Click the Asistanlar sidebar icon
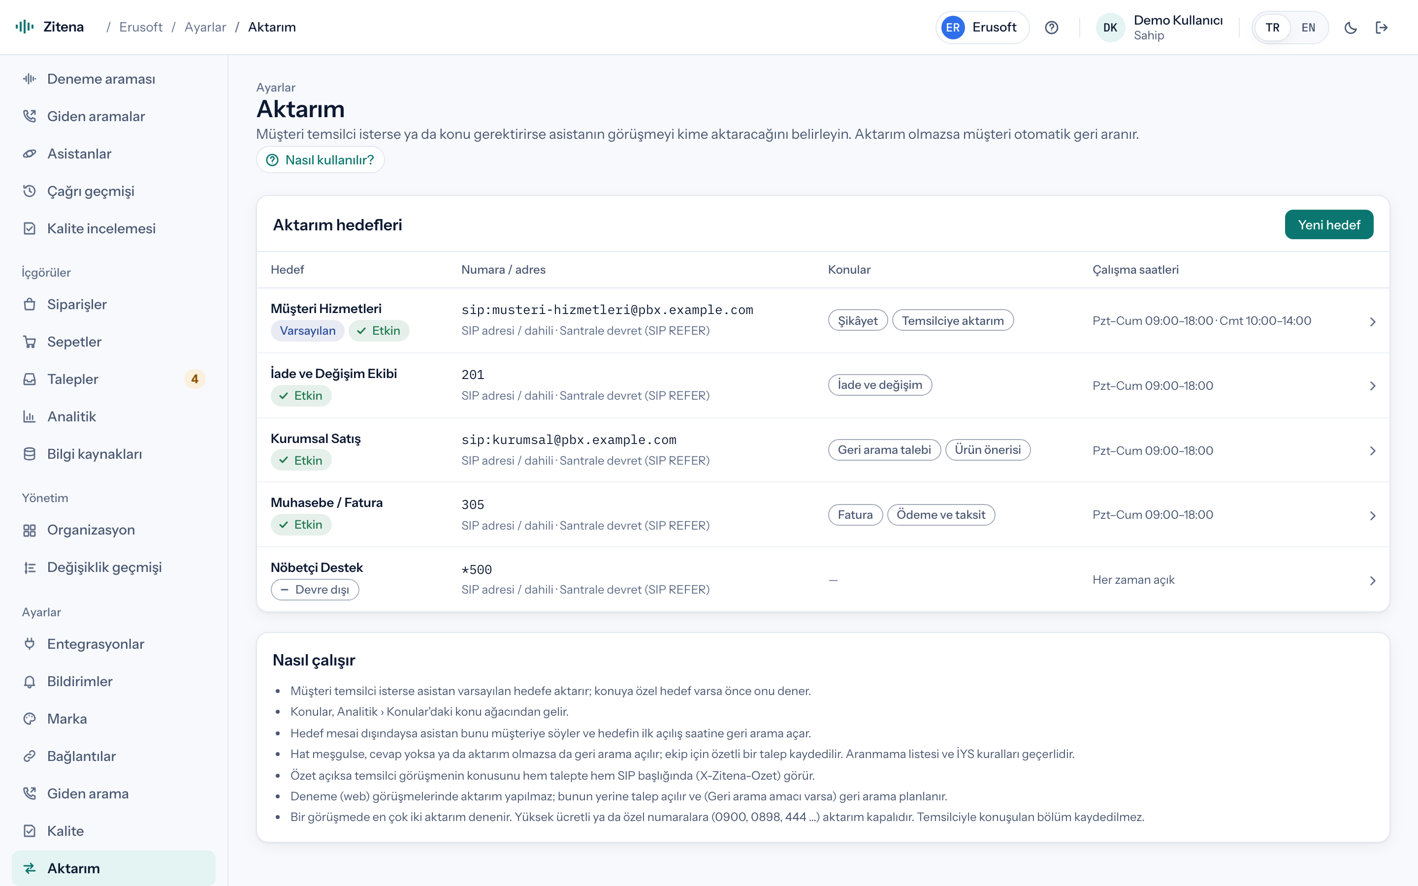The height and width of the screenshot is (886, 1418). coord(30,154)
